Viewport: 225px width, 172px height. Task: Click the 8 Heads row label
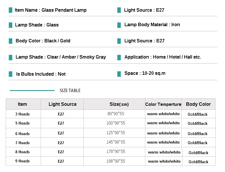pyautogui.click(x=22, y=152)
